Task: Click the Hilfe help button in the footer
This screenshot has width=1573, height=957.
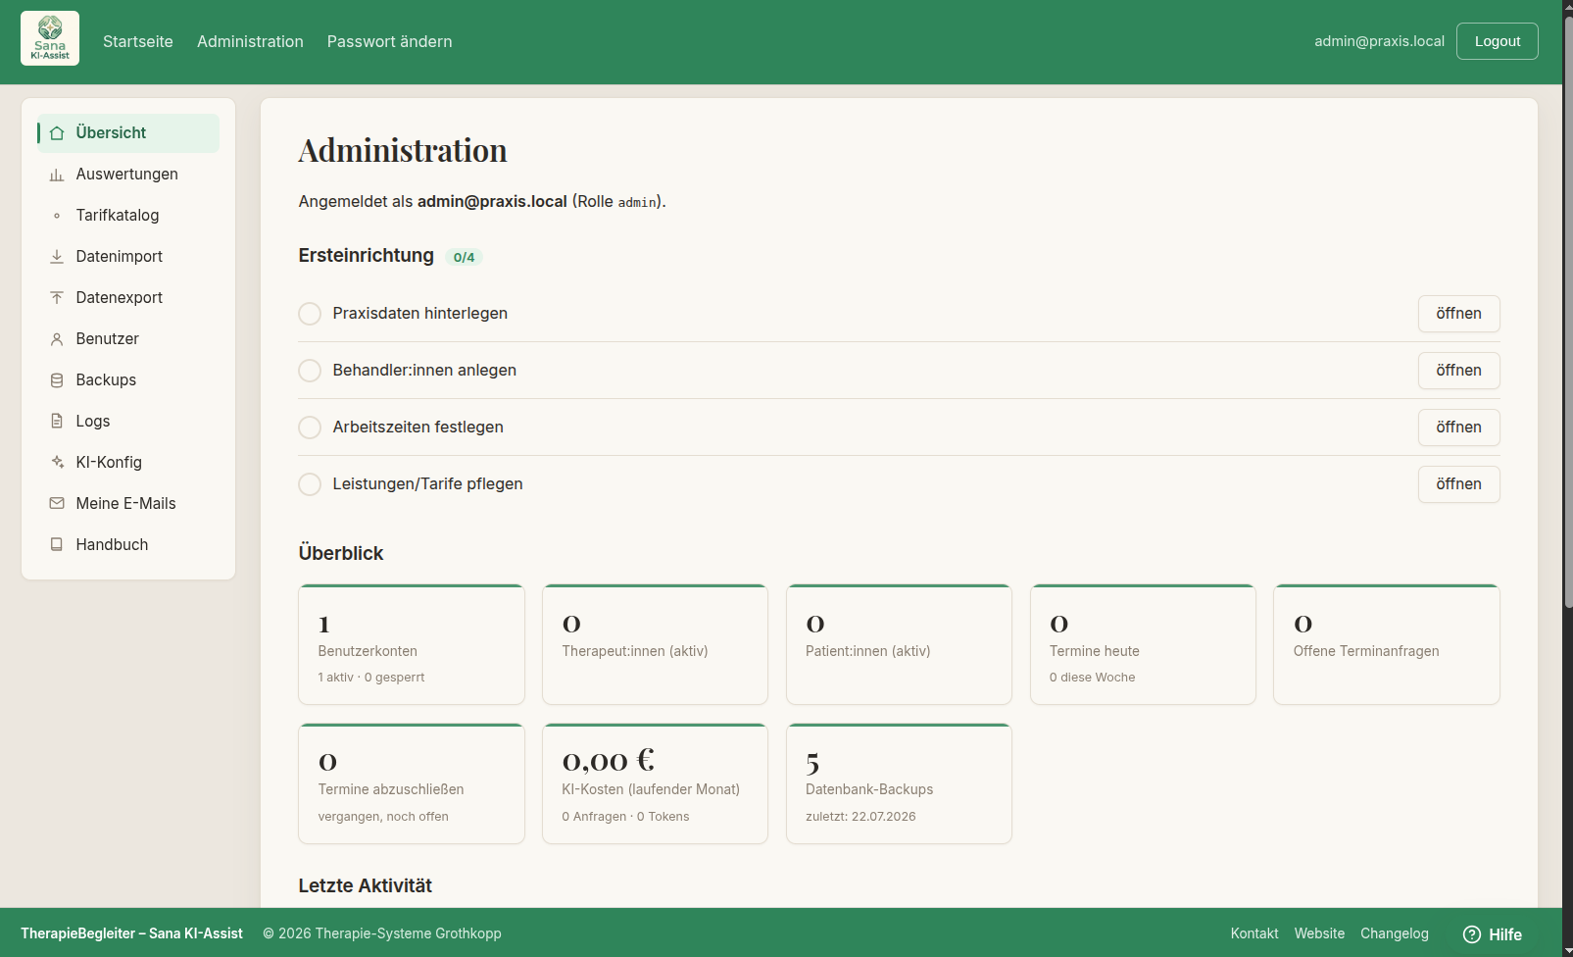Action: [1492, 934]
